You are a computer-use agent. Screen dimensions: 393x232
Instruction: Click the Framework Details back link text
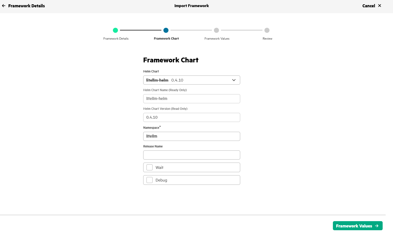coord(27,6)
